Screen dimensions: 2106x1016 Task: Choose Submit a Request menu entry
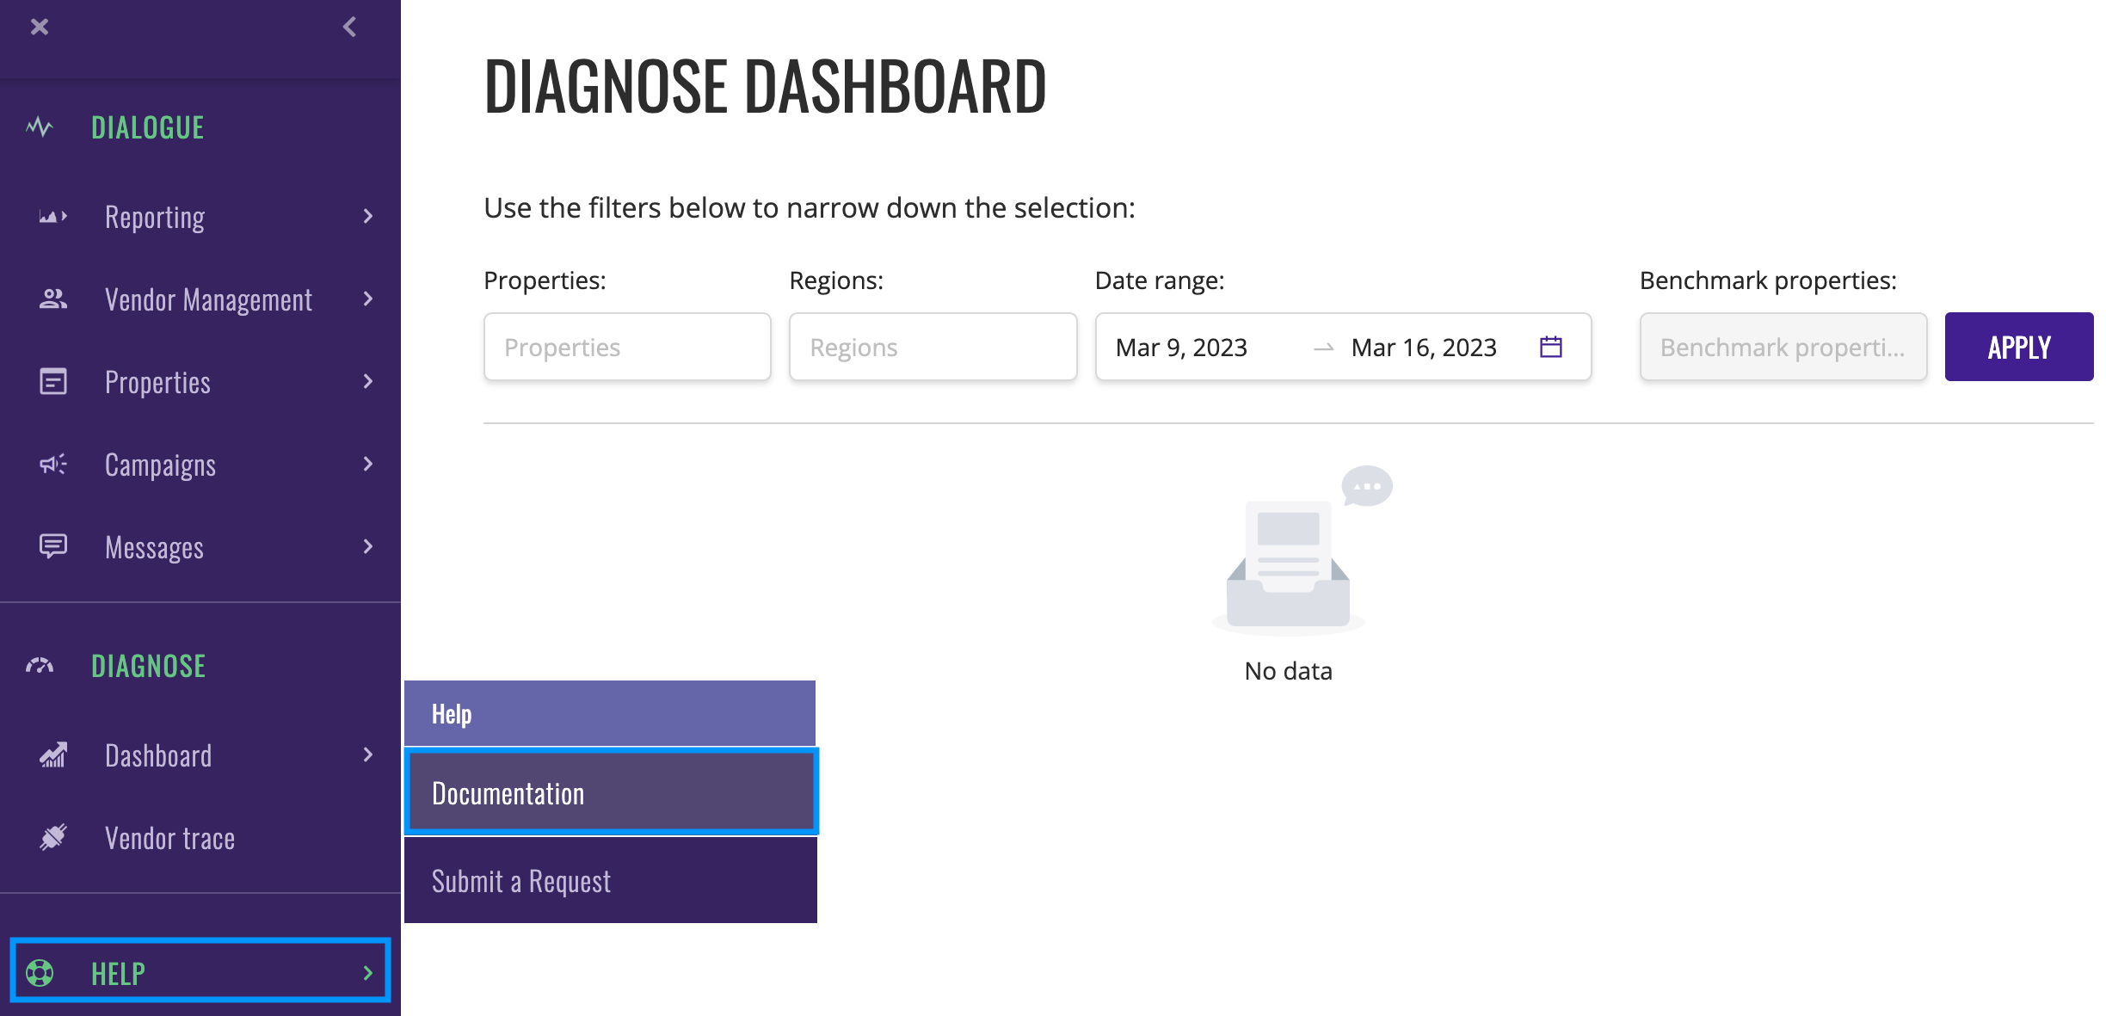(x=611, y=881)
